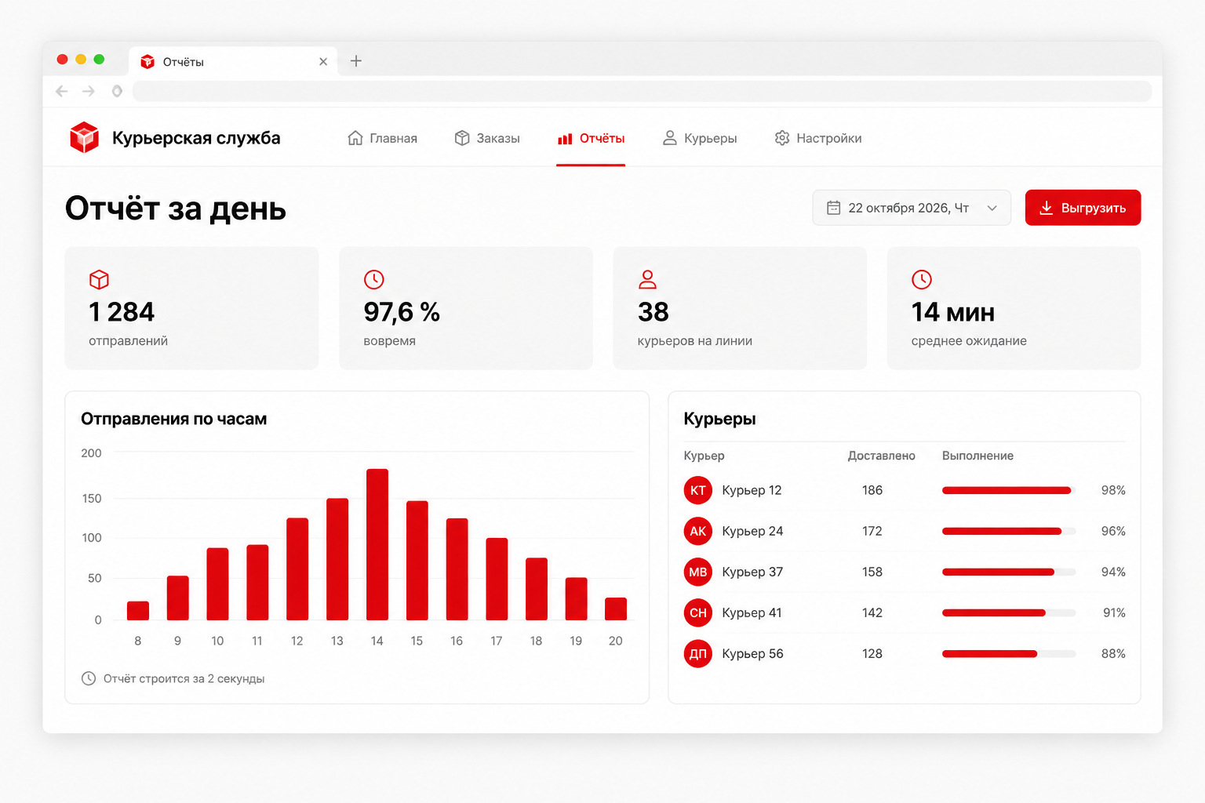Image resolution: width=1205 pixels, height=803 pixels.
Task: Click Курьер 56 progress bar at 88%
Action: tap(1009, 653)
